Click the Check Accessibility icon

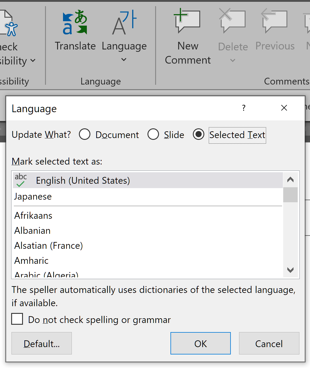pos(10,28)
